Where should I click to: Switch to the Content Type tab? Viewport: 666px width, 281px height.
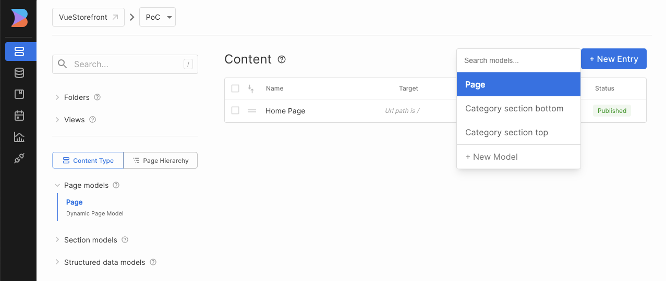(x=88, y=160)
